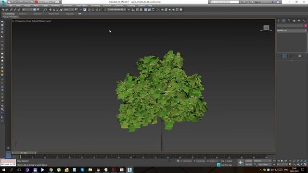Screen dimensions: 308x173
Task: Toggle the Auto Key mode
Action: 249,161
